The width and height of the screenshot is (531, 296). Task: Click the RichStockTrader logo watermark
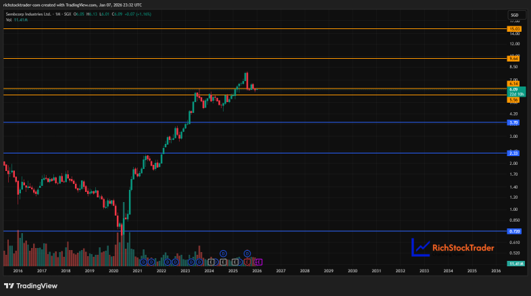coord(453,248)
